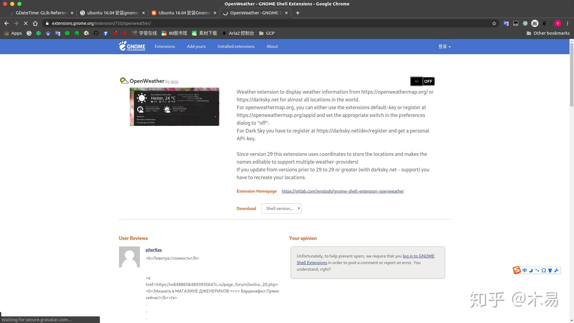Viewport: 574px width, 323px height.
Task: Stop loading the current page
Action: (x=26, y=23)
